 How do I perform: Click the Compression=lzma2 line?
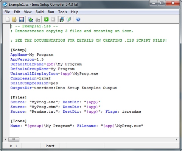pyautogui.click(x=31, y=78)
